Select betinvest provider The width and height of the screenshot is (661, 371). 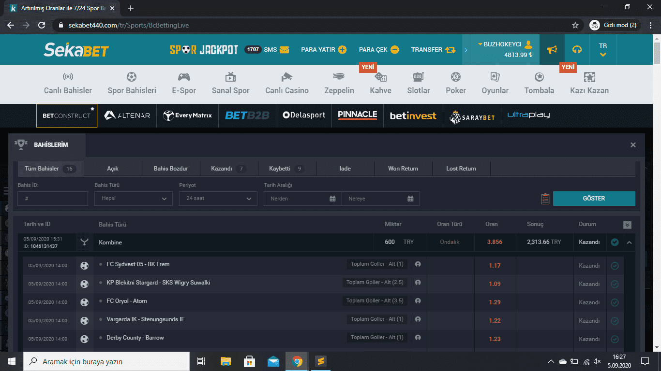(x=413, y=115)
